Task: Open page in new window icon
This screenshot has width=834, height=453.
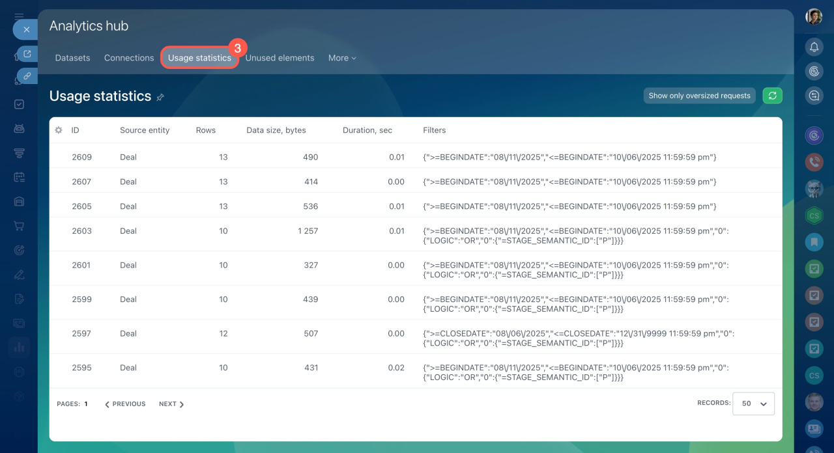Action: pos(27,54)
